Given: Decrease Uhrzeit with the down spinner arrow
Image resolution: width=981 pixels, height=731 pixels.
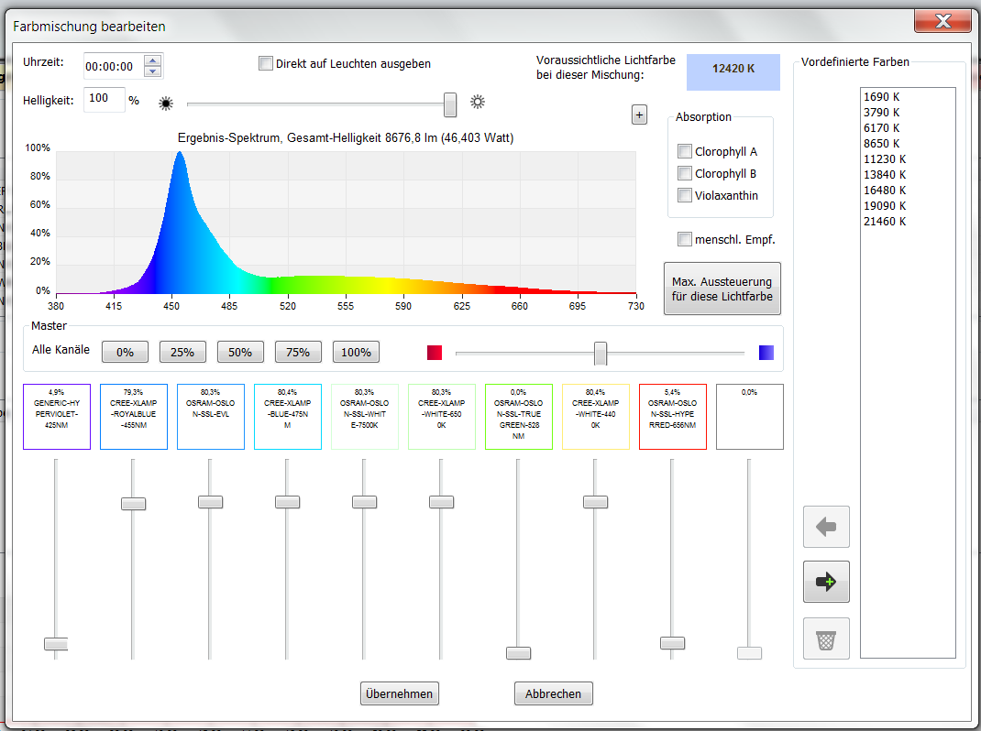Looking at the screenshot, I should point(152,71).
